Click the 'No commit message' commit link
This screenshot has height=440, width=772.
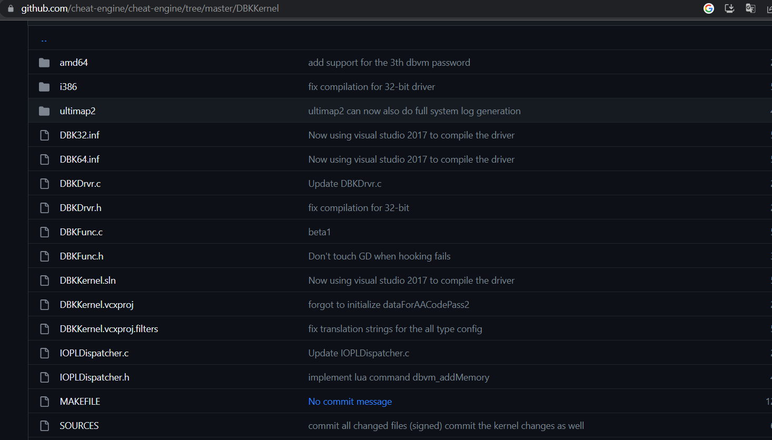coord(350,402)
